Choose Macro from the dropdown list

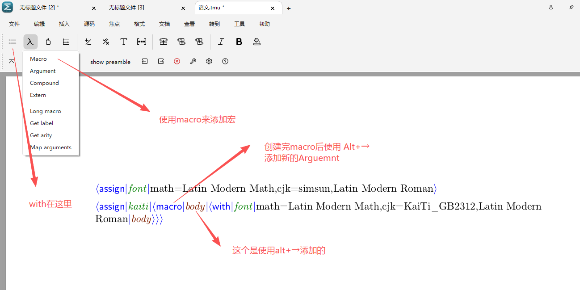pyautogui.click(x=38, y=59)
